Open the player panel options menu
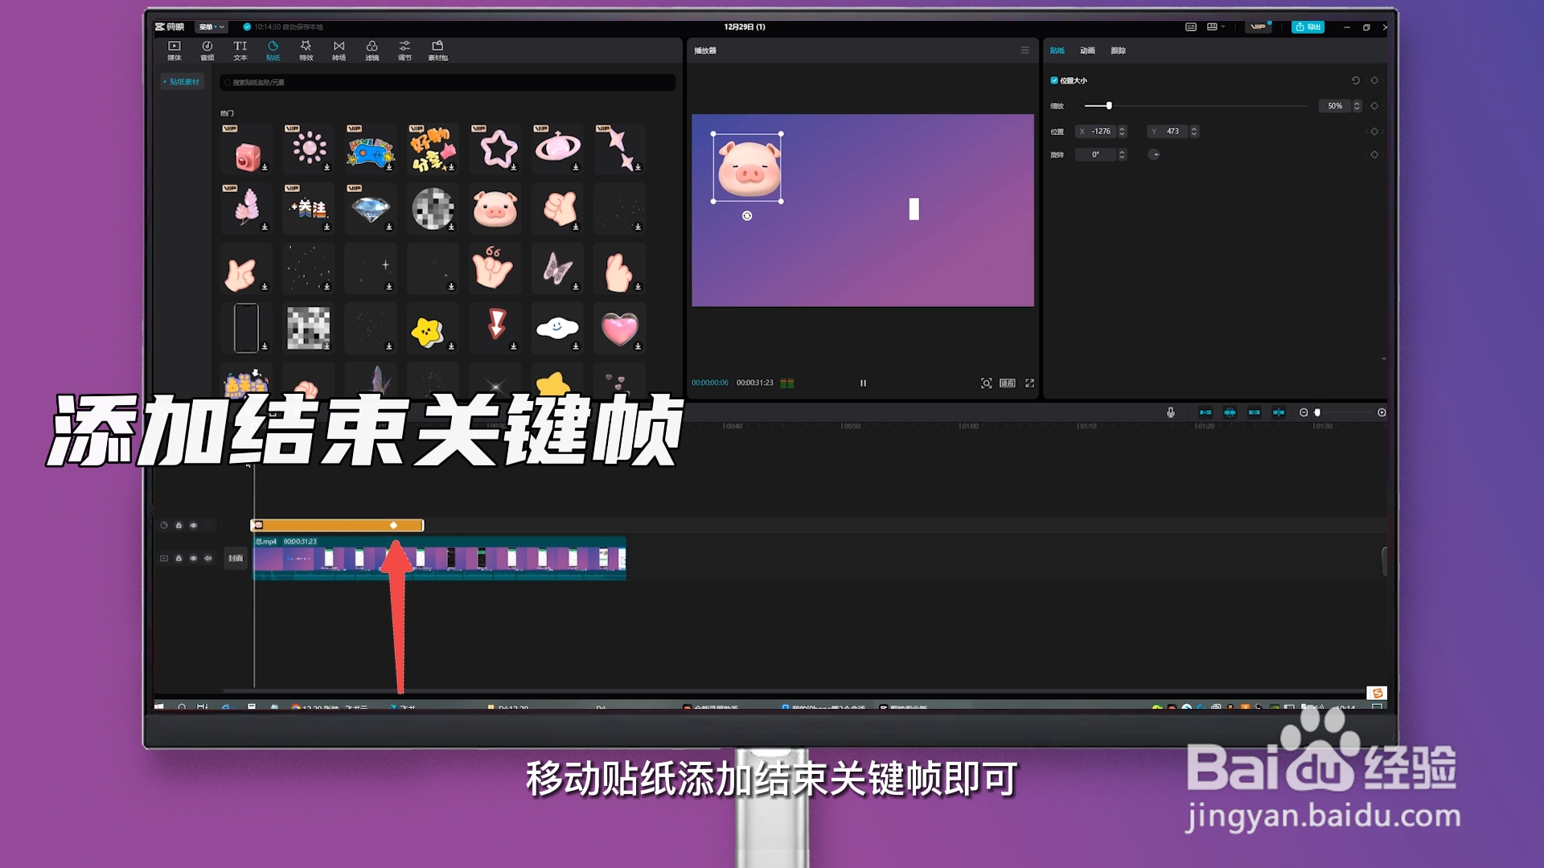This screenshot has width=1544, height=868. [1025, 50]
